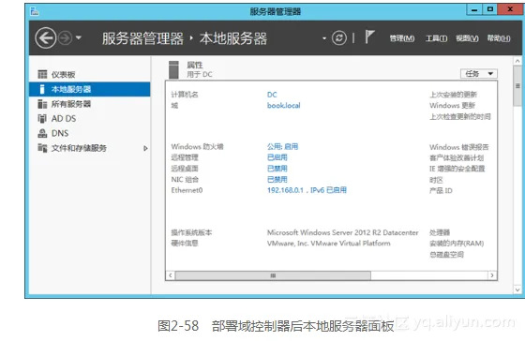
Task: Click the 远程管理 已启用 link
Action: coord(277,157)
